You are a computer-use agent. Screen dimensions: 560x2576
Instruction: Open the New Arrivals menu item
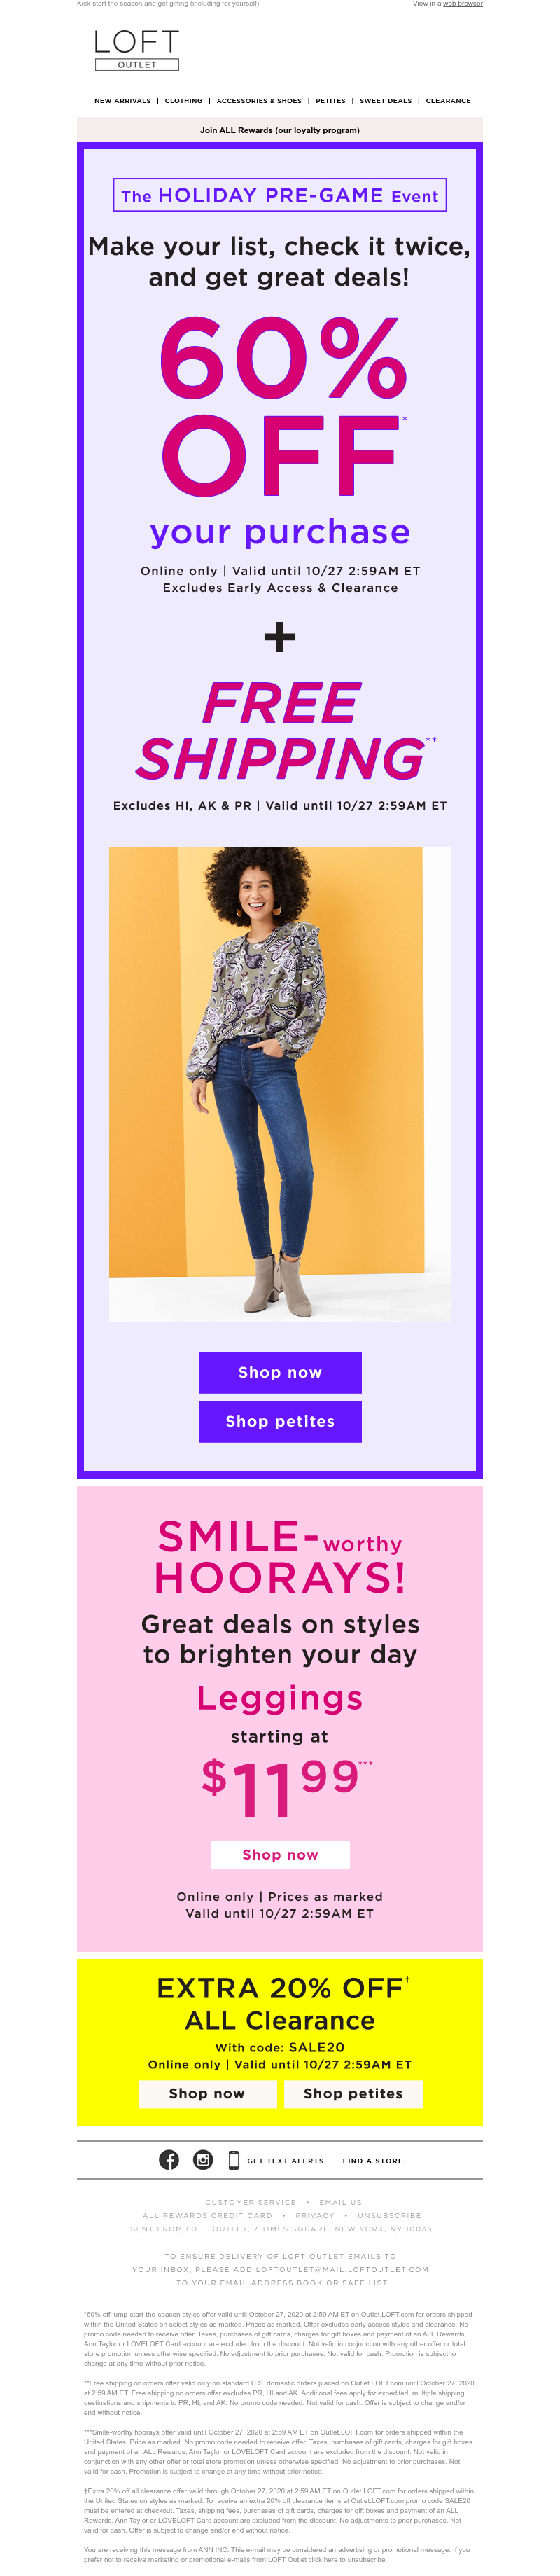123,101
